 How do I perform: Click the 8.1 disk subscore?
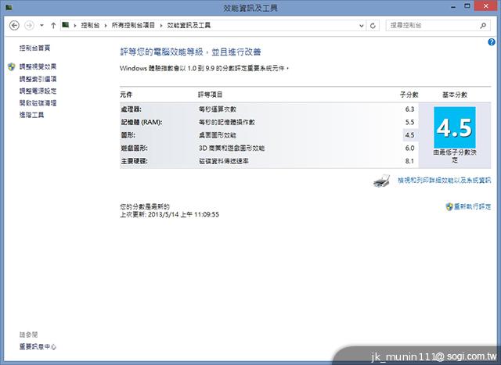409,162
